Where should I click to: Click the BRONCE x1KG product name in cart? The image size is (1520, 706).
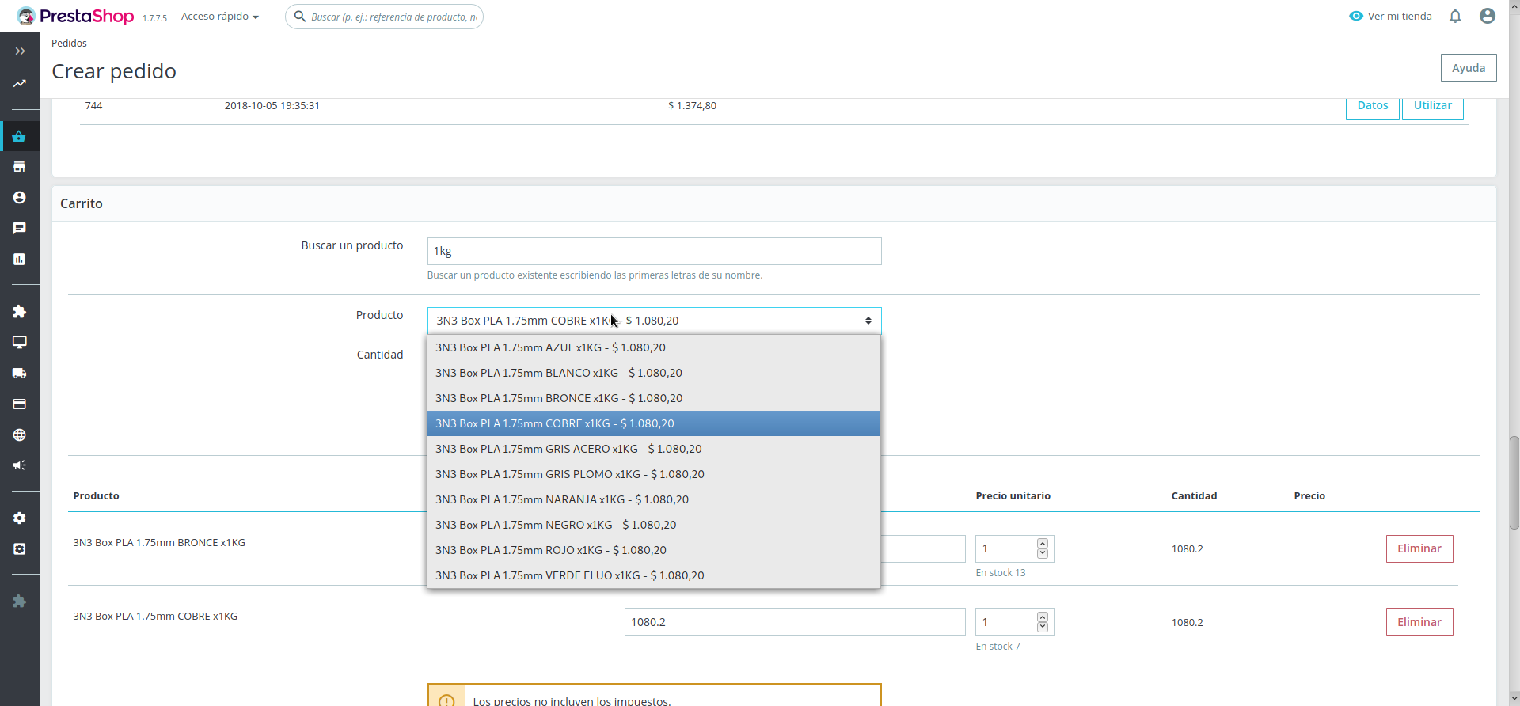point(159,543)
